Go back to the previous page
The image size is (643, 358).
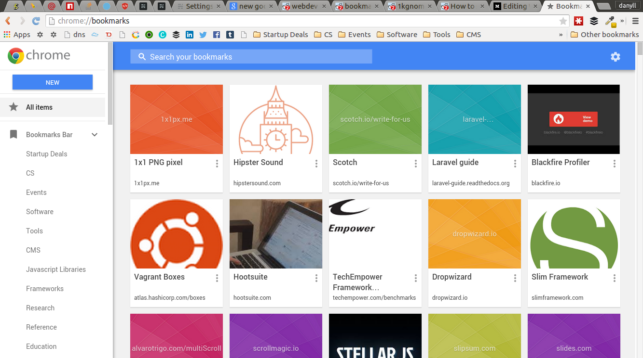click(8, 21)
